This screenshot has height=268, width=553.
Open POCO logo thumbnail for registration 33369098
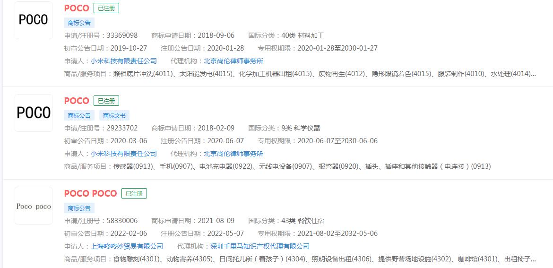click(x=34, y=20)
